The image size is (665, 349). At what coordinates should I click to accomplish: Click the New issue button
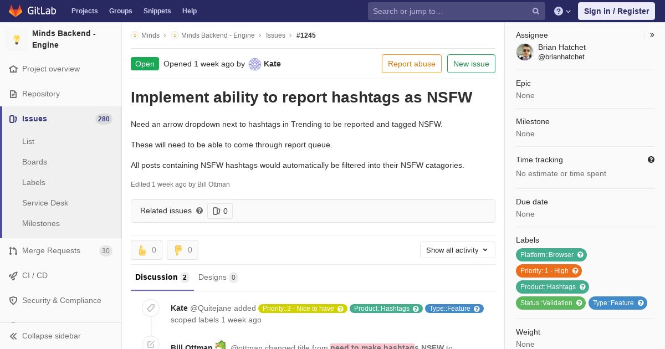click(471, 64)
